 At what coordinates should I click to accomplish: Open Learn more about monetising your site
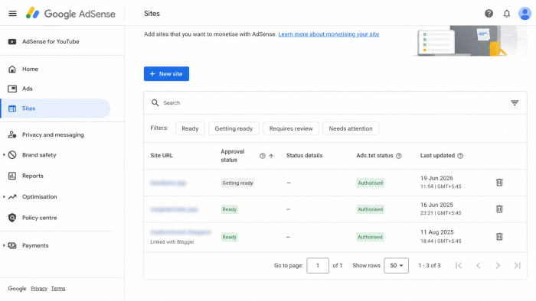coord(328,34)
